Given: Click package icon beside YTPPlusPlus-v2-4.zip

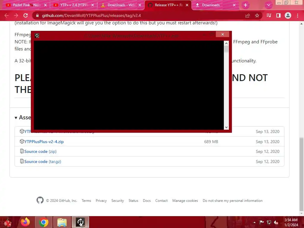Looking at the screenshot, I should click(22, 141).
